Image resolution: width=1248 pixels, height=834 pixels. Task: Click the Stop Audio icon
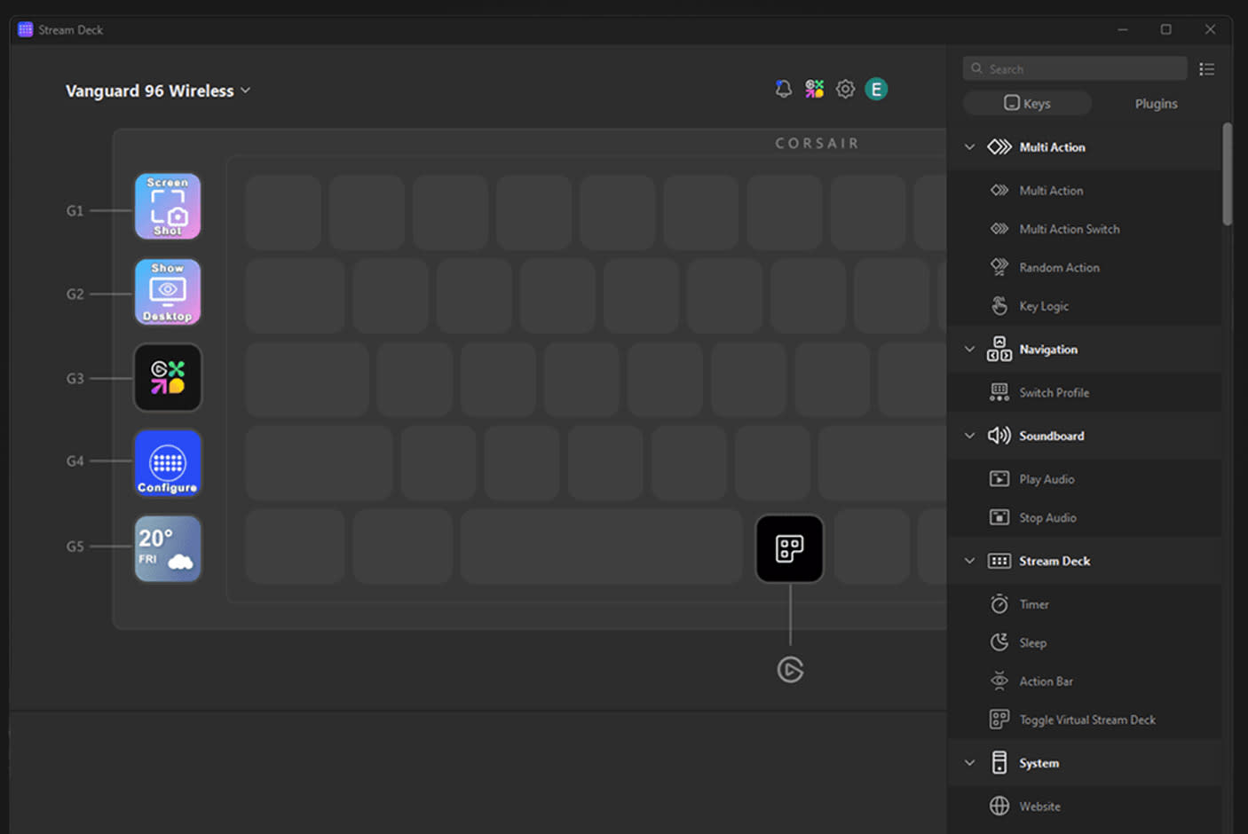999,517
